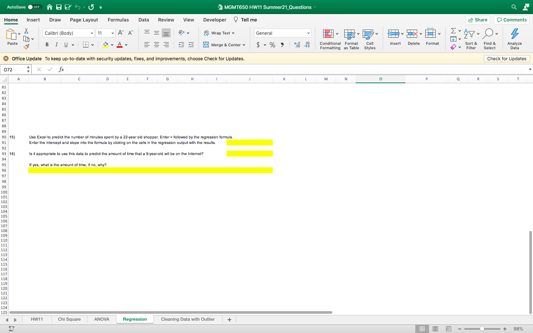The height and width of the screenshot is (333, 533).
Task: Click Tell me search
Action: tap(245, 20)
